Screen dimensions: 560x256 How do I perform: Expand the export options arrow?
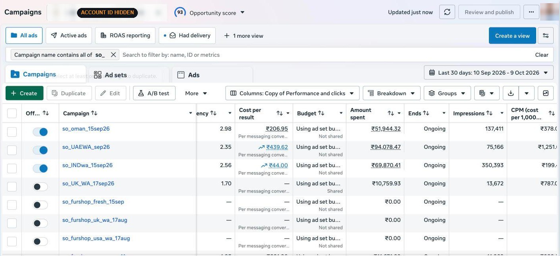tap(527, 93)
